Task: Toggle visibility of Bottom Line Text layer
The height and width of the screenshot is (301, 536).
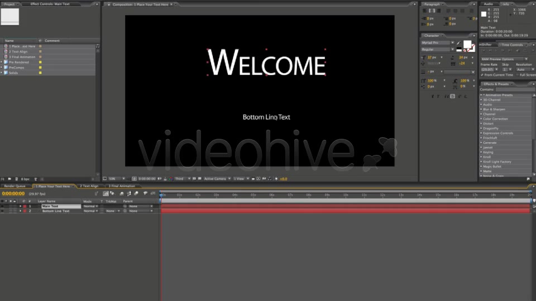Action: point(2,211)
